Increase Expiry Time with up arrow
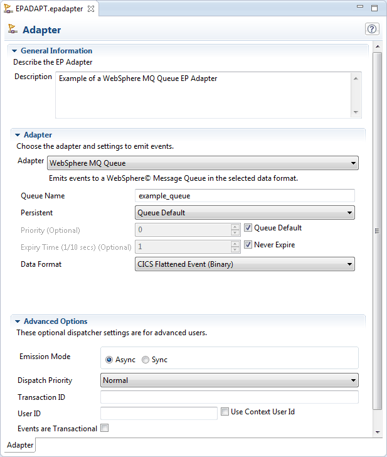387x457 pixels. (x=235, y=244)
